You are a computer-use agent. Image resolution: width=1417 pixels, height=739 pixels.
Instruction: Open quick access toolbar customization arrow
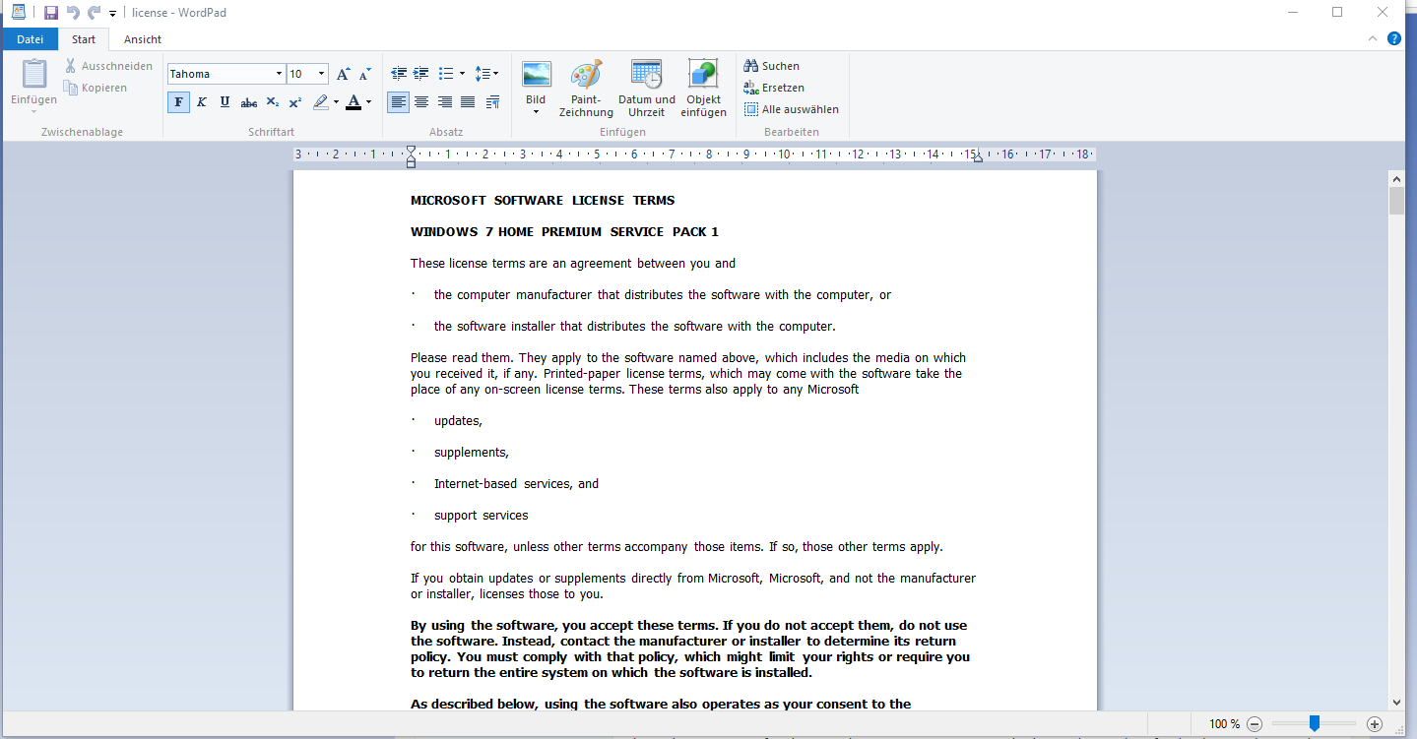tap(113, 14)
